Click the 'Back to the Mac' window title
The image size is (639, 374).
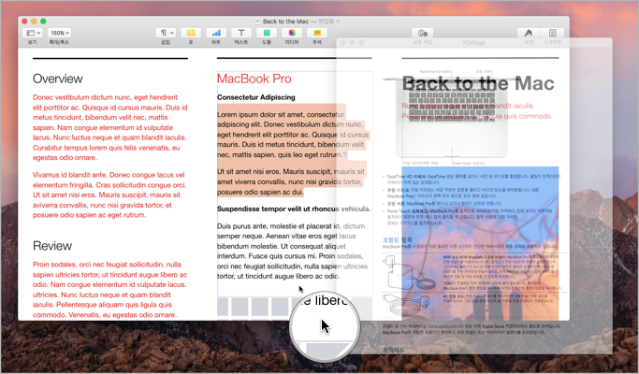point(285,22)
